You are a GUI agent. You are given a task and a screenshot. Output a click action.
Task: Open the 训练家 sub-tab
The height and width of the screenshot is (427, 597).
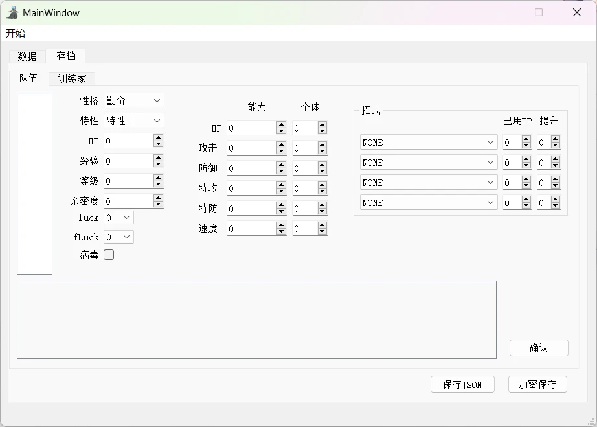point(72,78)
